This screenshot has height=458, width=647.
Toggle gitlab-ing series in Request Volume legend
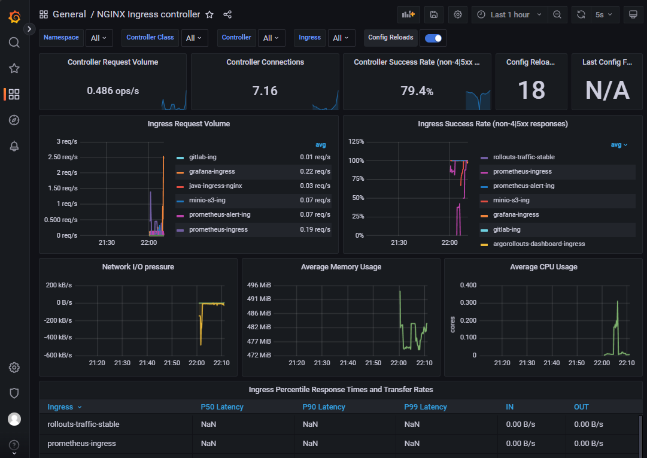pyautogui.click(x=203, y=157)
